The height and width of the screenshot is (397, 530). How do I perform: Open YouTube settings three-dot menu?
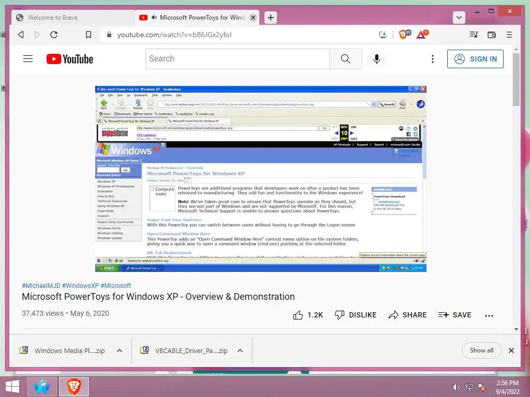[432, 59]
